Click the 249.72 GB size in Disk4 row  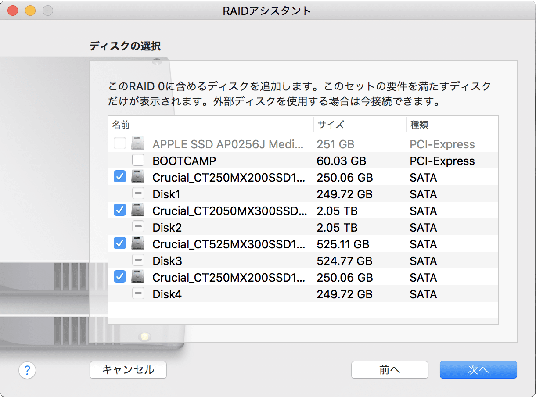click(345, 294)
